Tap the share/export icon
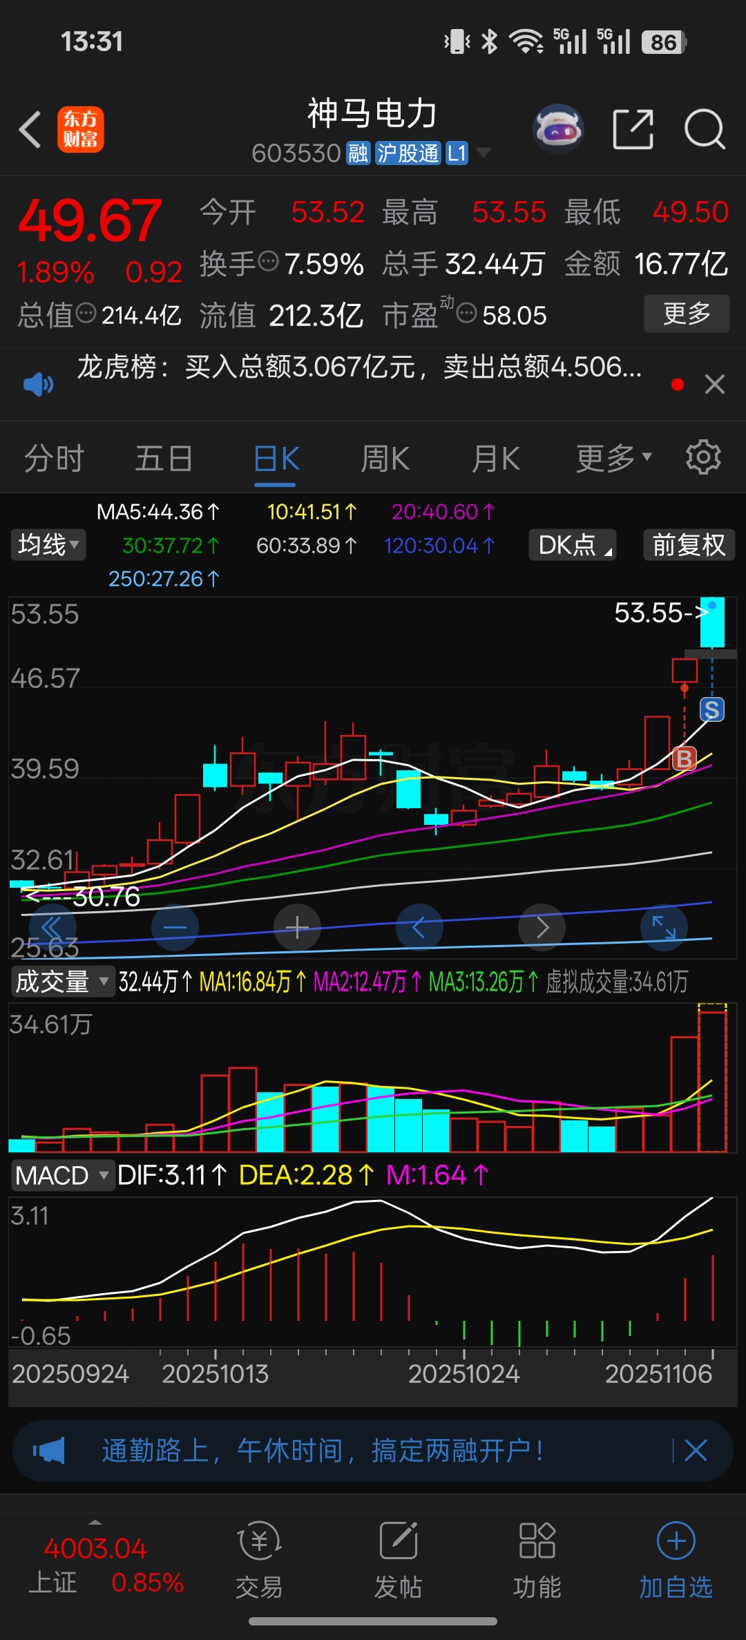 point(633,129)
